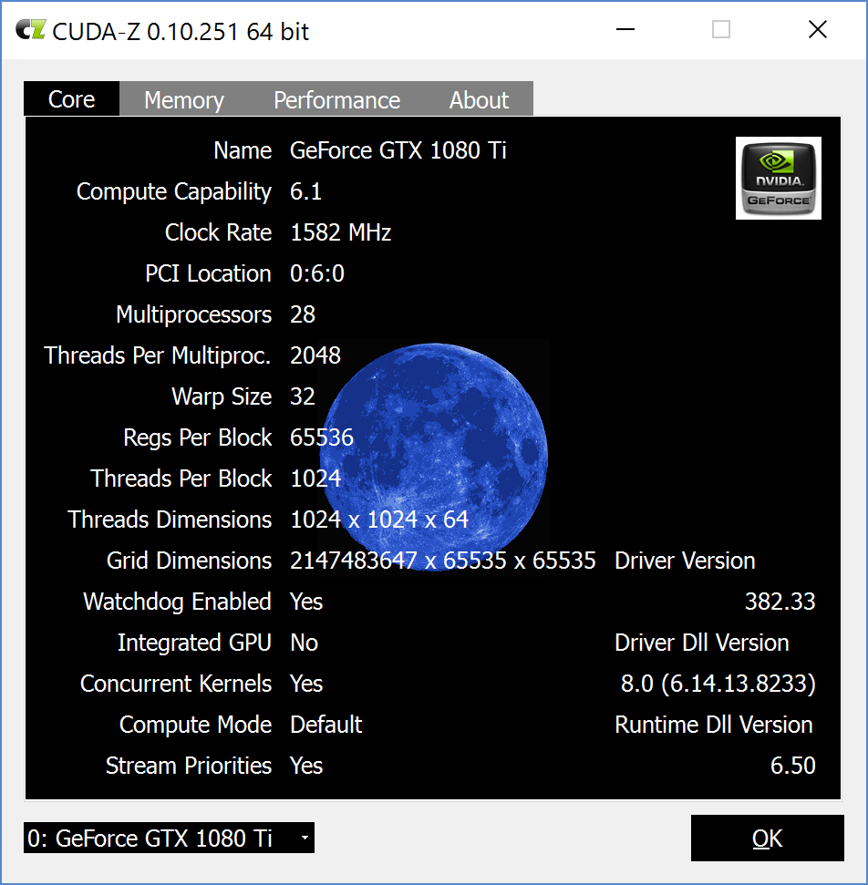
Task: Open the About tab
Action: click(x=479, y=100)
